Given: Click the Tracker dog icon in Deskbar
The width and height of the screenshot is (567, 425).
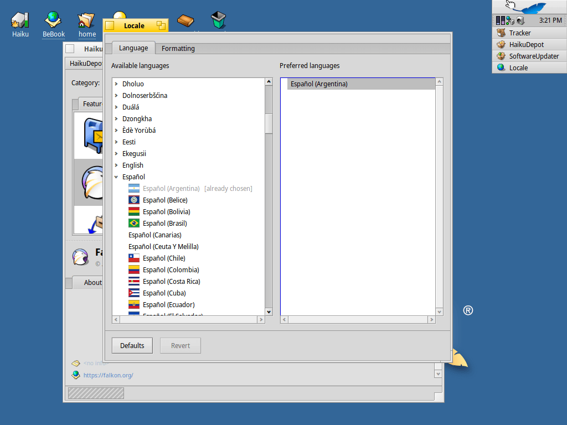Looking at the screenshot, I should point(501,33).
